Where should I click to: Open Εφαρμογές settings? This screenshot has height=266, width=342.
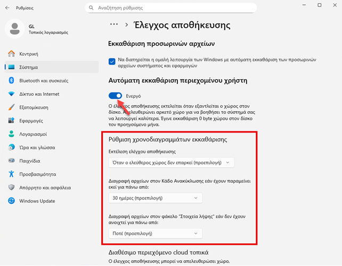pos(52,121)
